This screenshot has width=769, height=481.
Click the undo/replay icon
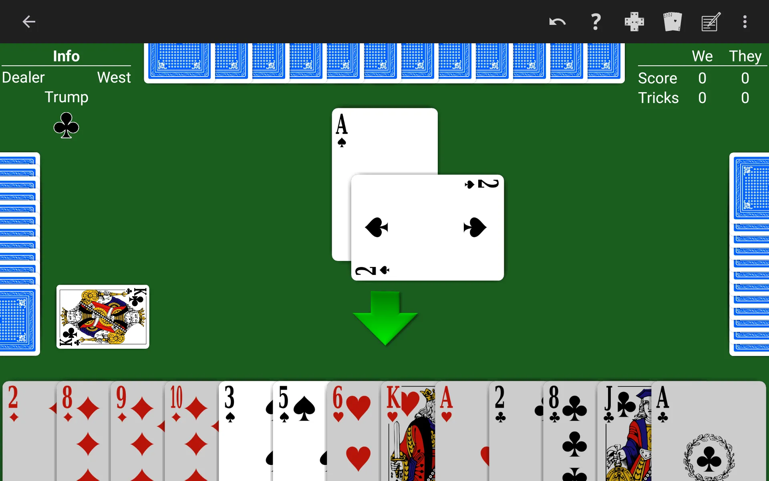(557, 22)
